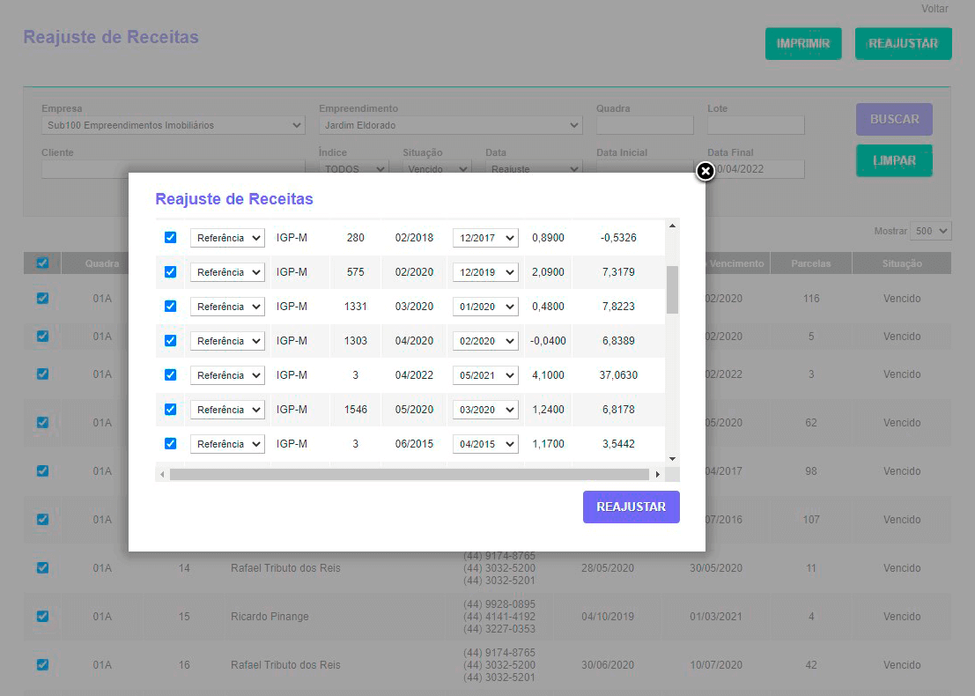
Task: Uncheck the modal row with 02/2018
Action: (x=171, y=238)
